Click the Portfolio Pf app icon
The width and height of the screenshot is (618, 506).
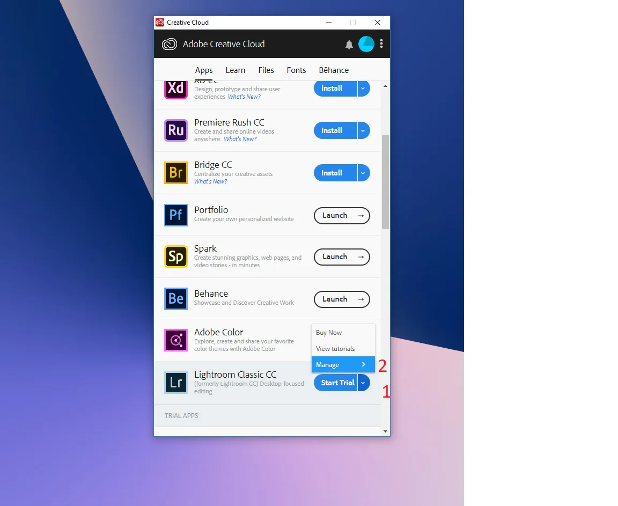pyautogui.click(x=176, y=215)
